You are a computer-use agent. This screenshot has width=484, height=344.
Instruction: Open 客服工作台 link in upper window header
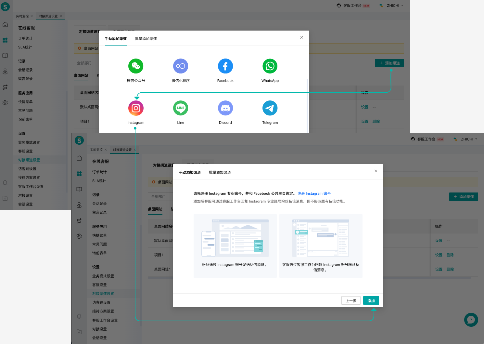coord(353,6)
